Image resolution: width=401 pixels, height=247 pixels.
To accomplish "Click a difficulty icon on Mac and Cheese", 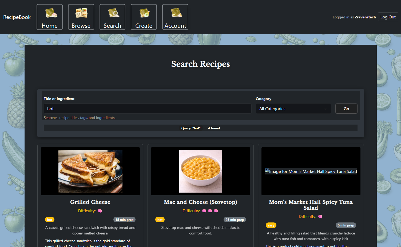I will (x=204, y=211).
